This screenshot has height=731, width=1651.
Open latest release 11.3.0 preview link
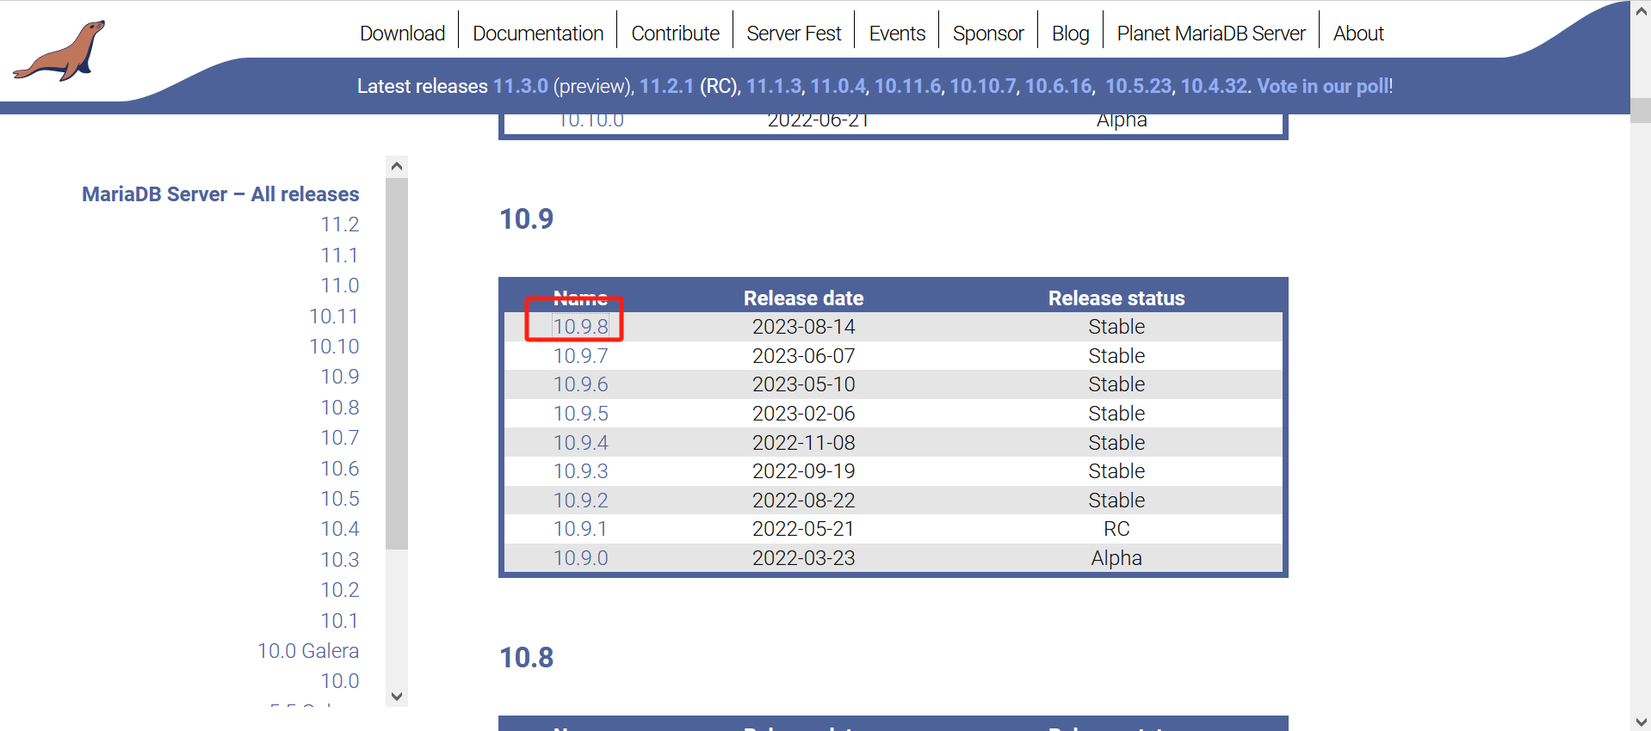point(520,86)
